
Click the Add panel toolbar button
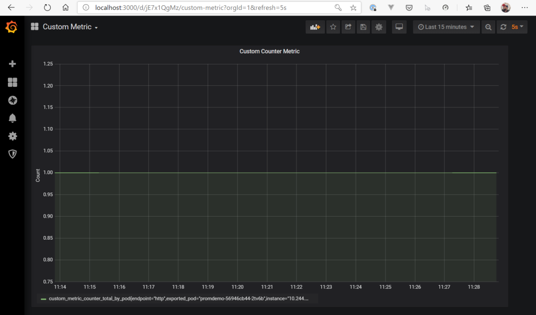(x=315, y=27)
